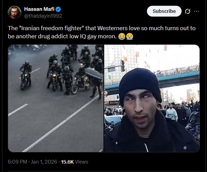207x172 pixels.
Task: Click the traffic light in the right photo
Action: (123, 66)
